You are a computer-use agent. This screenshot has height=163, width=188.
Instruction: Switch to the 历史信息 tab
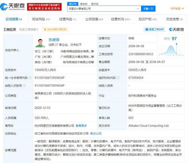174,19
